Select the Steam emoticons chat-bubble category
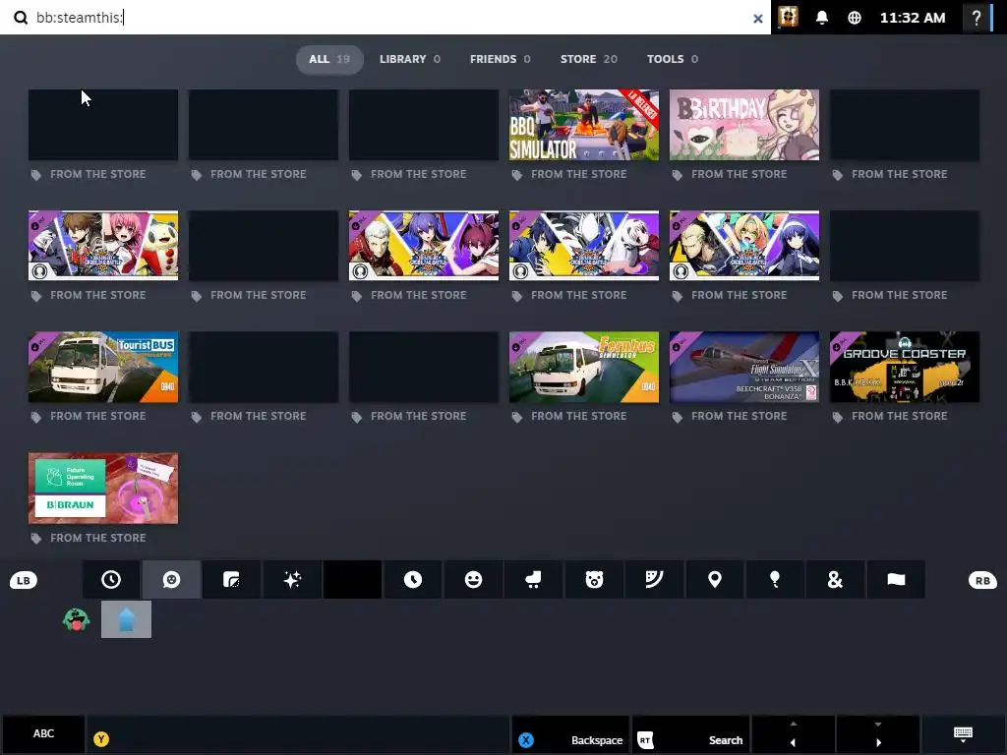 click(x=171, y=580)
